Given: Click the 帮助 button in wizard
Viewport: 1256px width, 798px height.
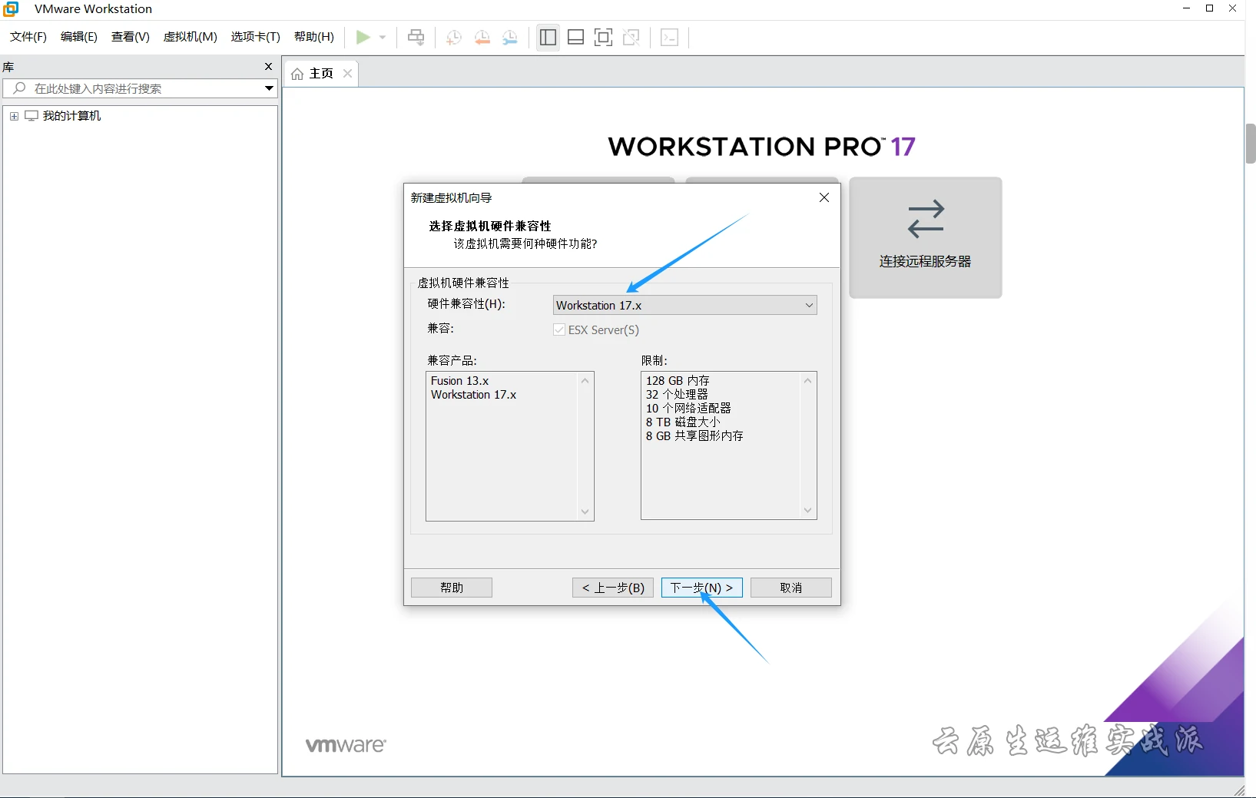Looking at the screenshot, I should click(x=452, y=588).
